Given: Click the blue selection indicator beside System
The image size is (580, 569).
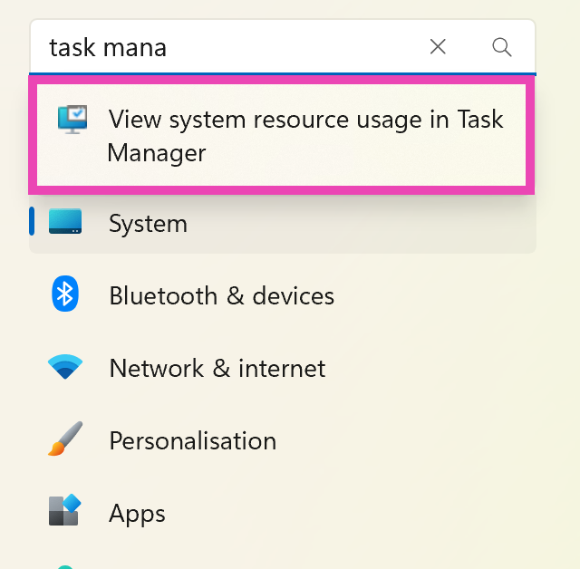Looking at the screenshot, I should point(33,221).
